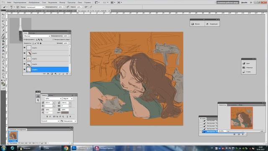The width and height of the screenshot is (268, 151).
Task: Toggle lock all for layer
Action: pyautogui.click(x=41, y=43)
